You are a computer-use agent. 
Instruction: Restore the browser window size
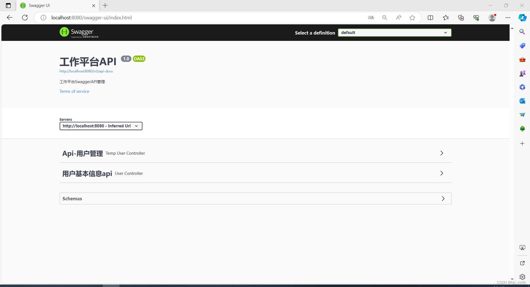[x=506, y=6]
